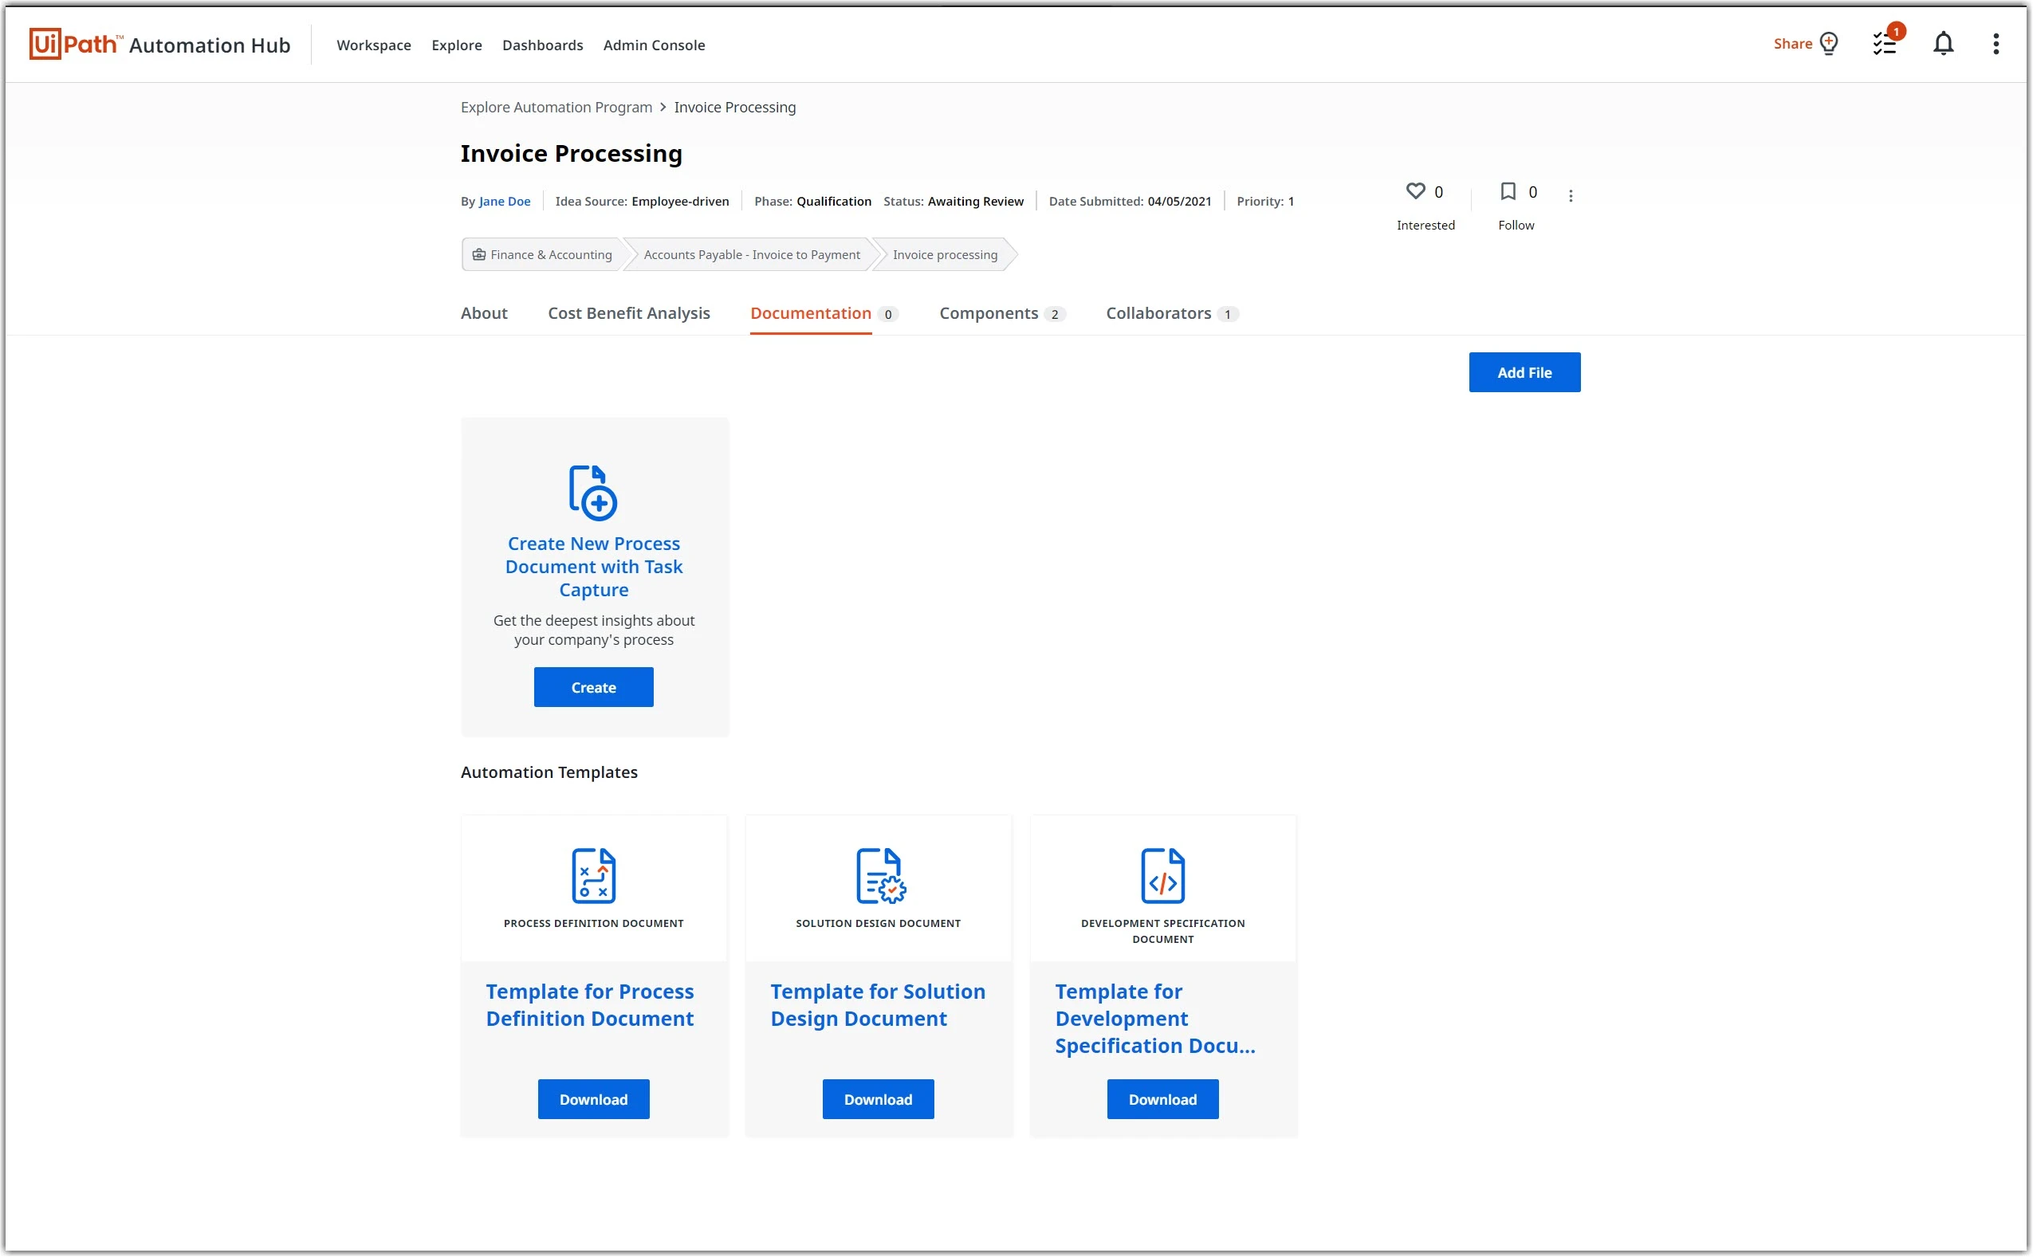
Task: Open the notifications bell
Action: 1943,43
